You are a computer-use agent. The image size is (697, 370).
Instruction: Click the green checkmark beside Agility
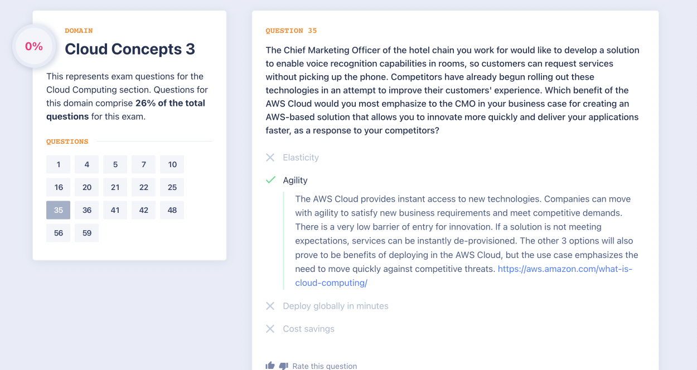(270, 180)
